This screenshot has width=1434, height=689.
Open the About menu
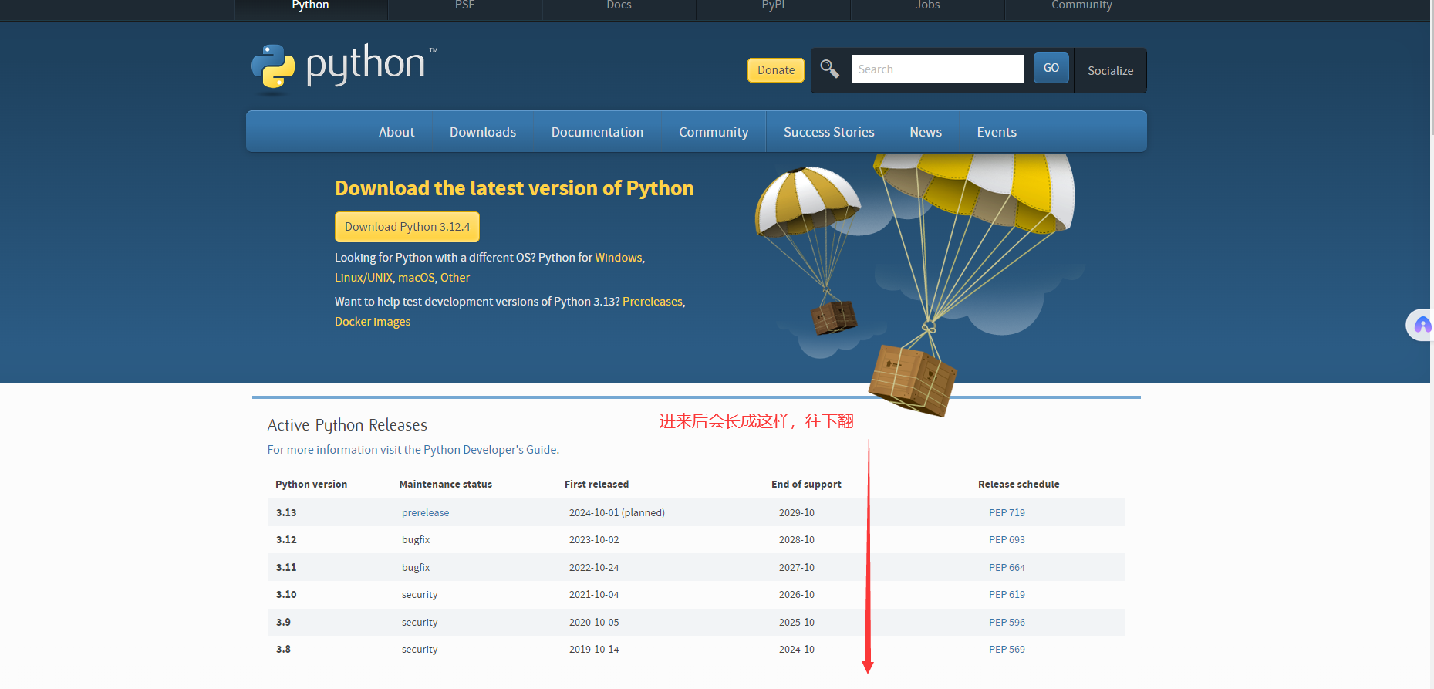(396, 132)
